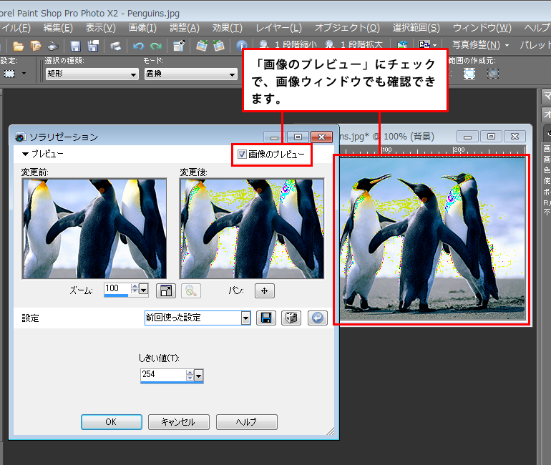
Task: Click the resize image icon in toolbar
Action: point(179,46)
